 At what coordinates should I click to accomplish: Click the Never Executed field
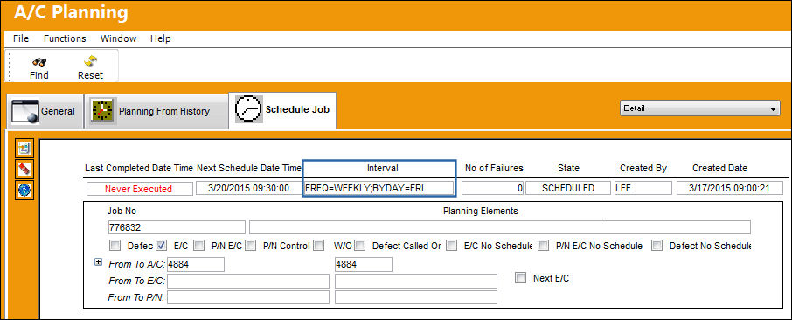tap(140, 189)
